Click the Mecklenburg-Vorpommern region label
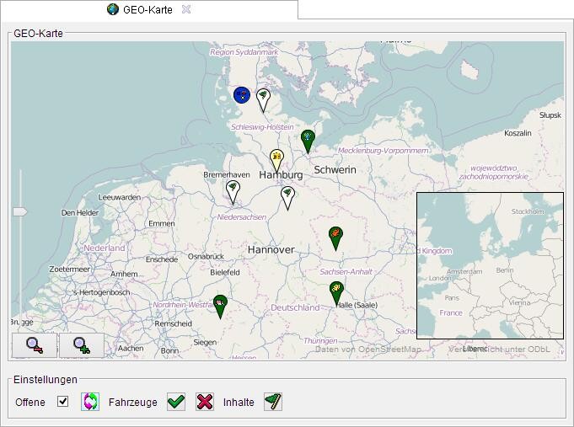Viewport: 574px width, 427px height. pyautogui.click(x=383, y=151)
